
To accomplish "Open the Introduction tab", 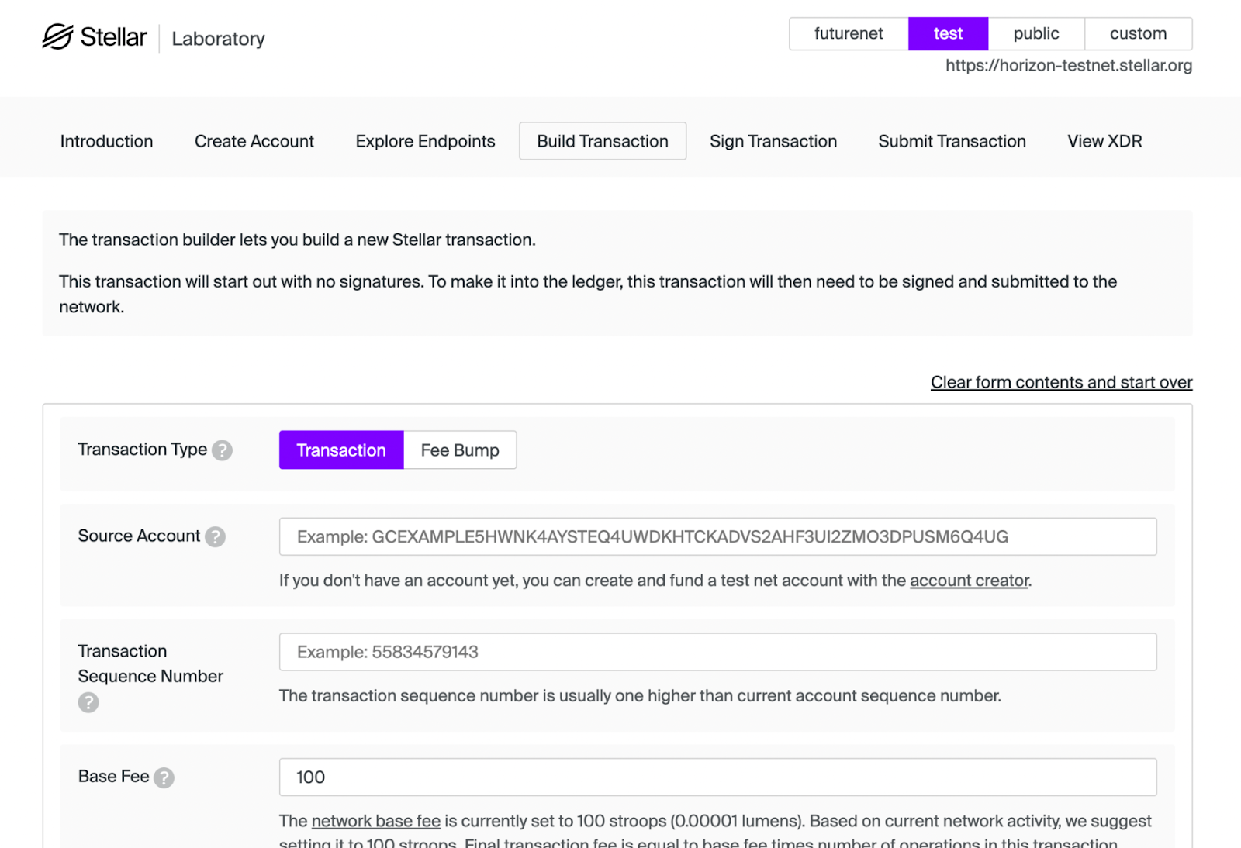I will pos(107,141).
